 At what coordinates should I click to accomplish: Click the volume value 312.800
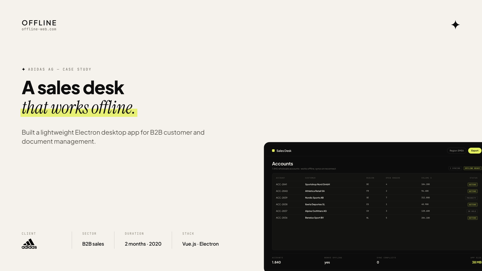425,198
